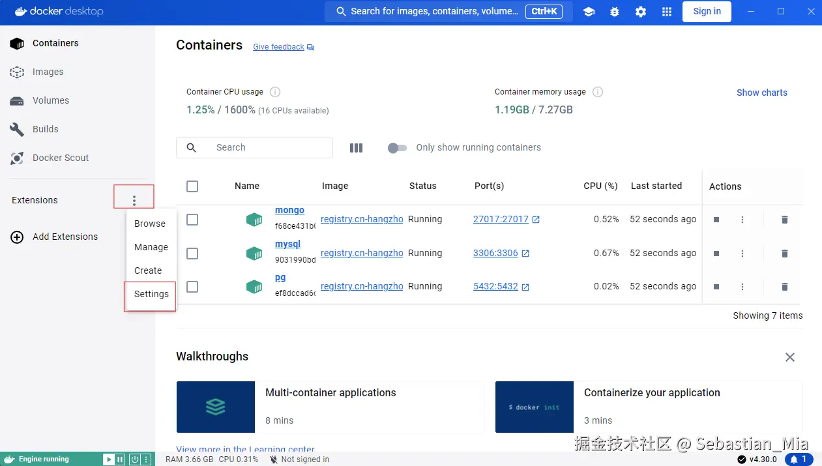Open the Extensions three-dot menu
822x466 pixels.
[x=134, y=201]
